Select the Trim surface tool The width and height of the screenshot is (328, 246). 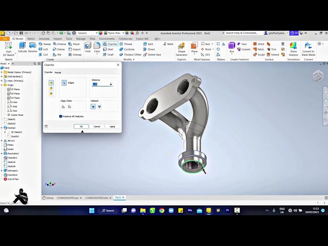(272, 49)
